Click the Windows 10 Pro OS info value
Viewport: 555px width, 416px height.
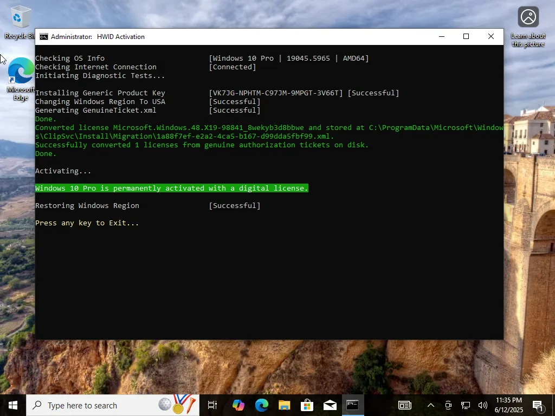[289, 58]
